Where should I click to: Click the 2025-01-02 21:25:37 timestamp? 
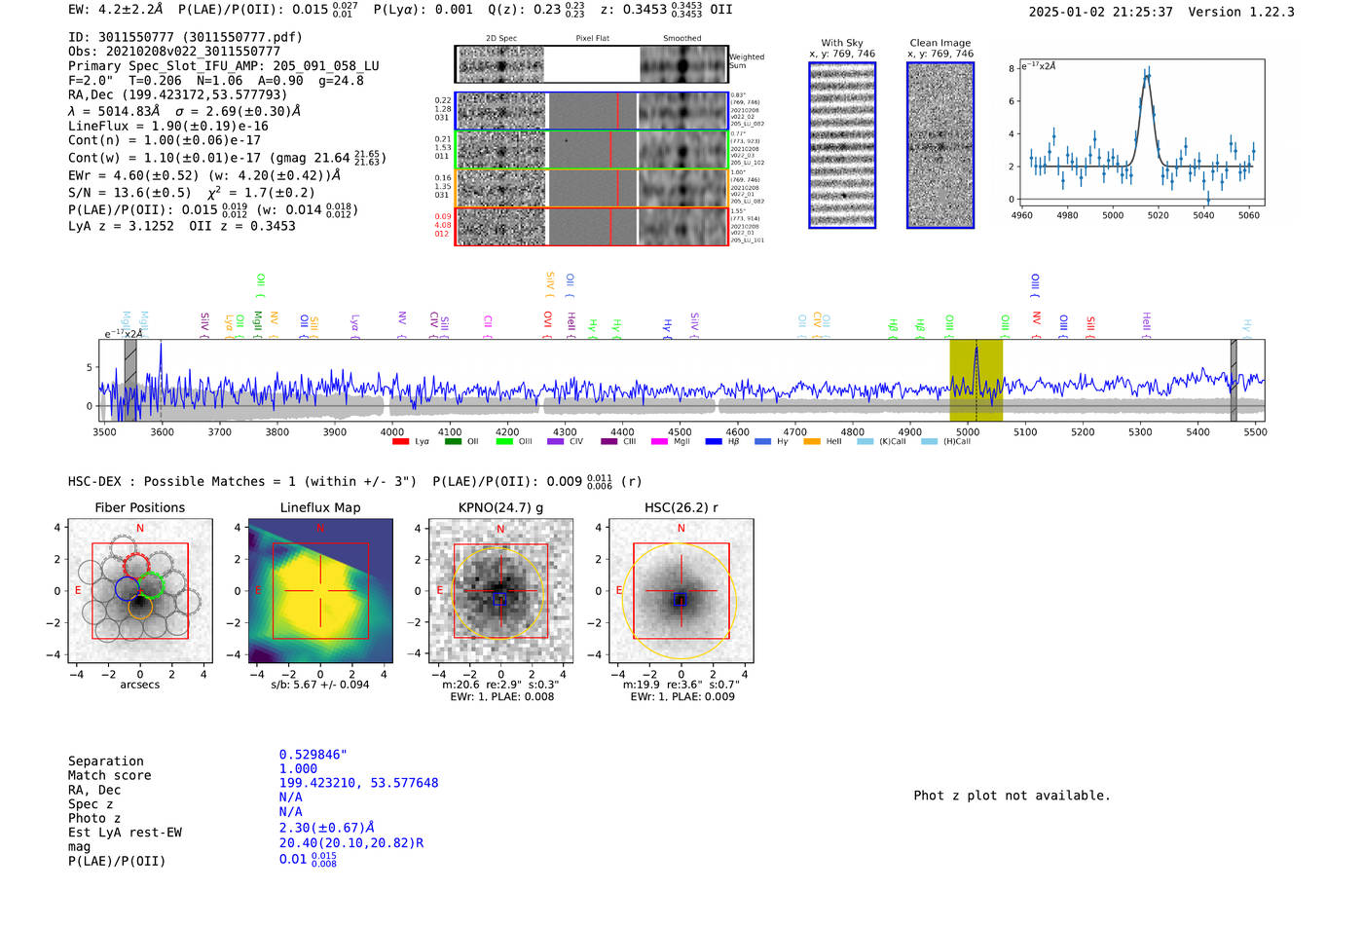pyautogui.click(x=1100, y=12)
